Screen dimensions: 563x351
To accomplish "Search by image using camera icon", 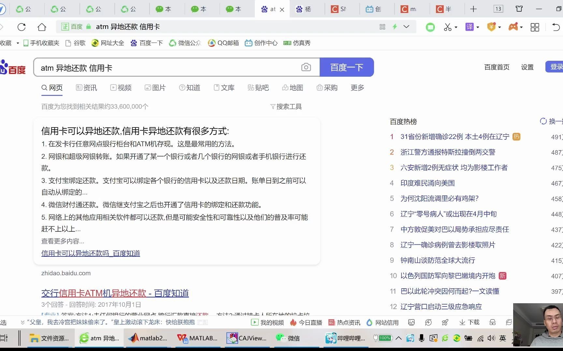I will (306, 67).
